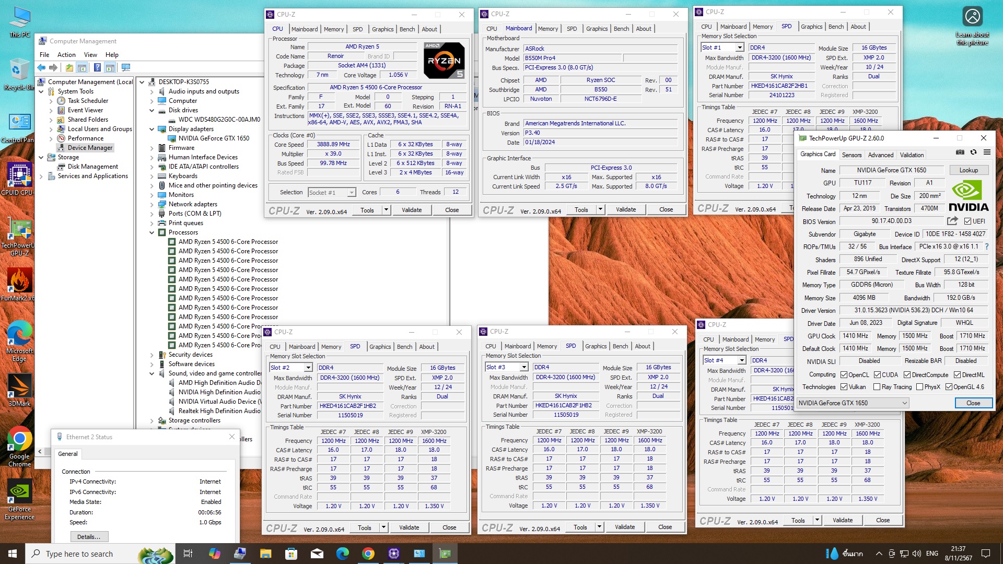The width and height of the screenshot is (1003, 564).
Task: Toggle DirectCompute checkbox in GPU-Z
Action: [907, 374]
